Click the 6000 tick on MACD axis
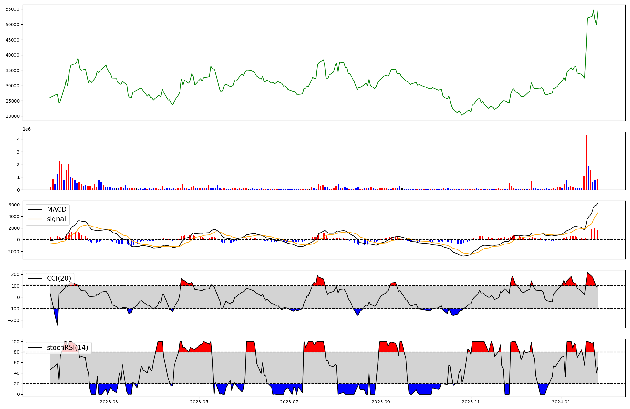 click(14, 205)
